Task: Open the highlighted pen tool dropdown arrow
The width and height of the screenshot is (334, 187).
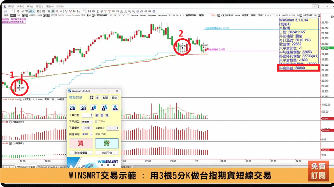Action: pos(34,11)
